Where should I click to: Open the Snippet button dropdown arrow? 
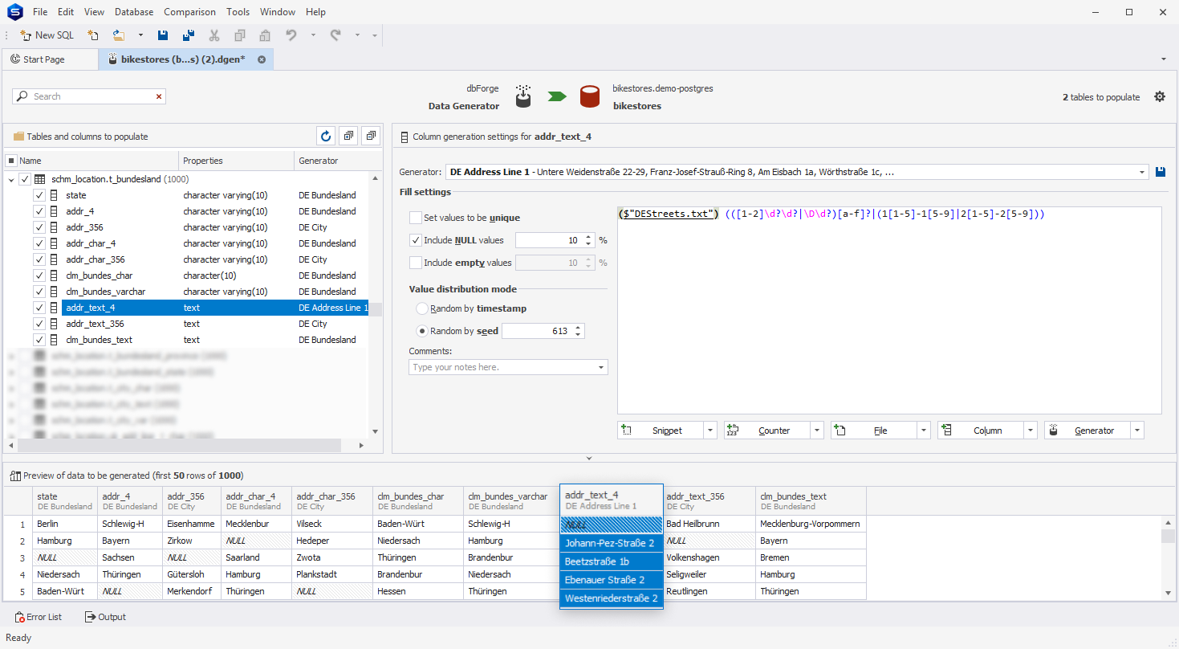coord(710,431)
